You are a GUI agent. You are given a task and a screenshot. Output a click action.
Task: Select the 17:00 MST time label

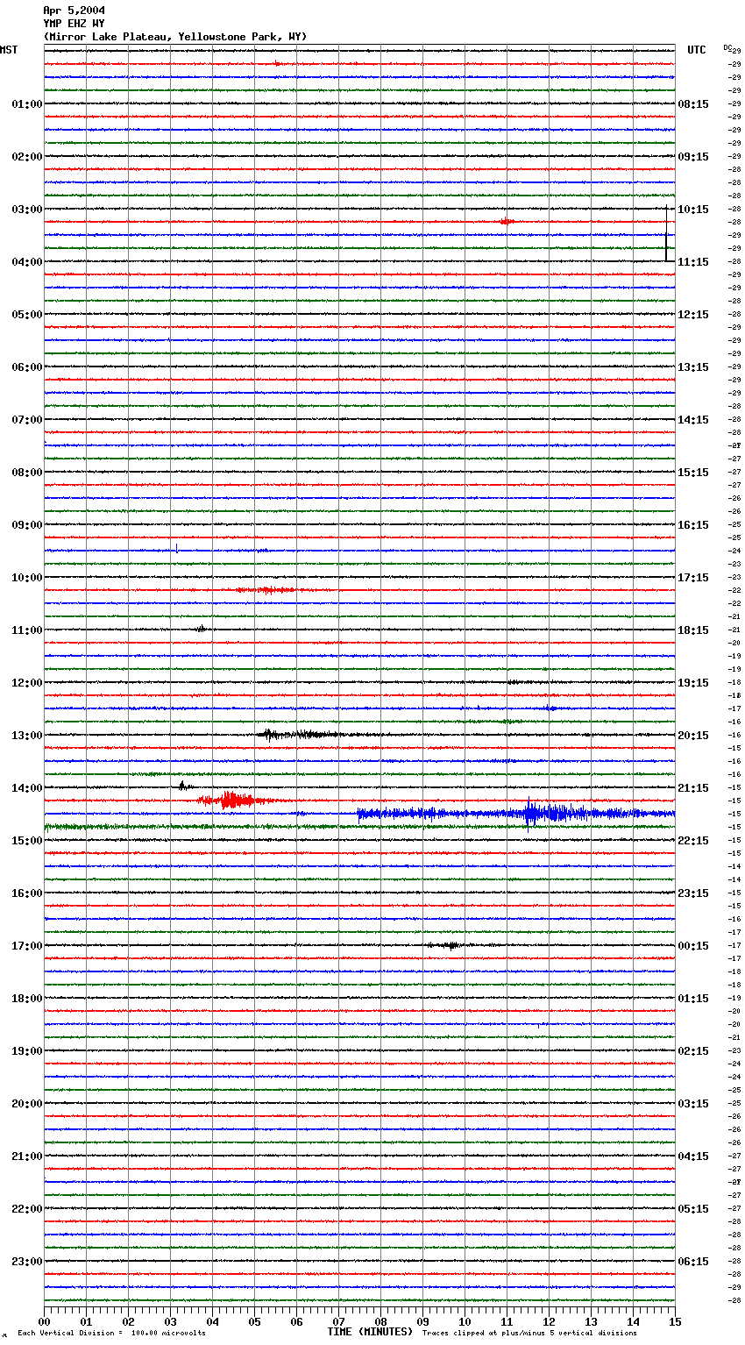click(27, 946)
